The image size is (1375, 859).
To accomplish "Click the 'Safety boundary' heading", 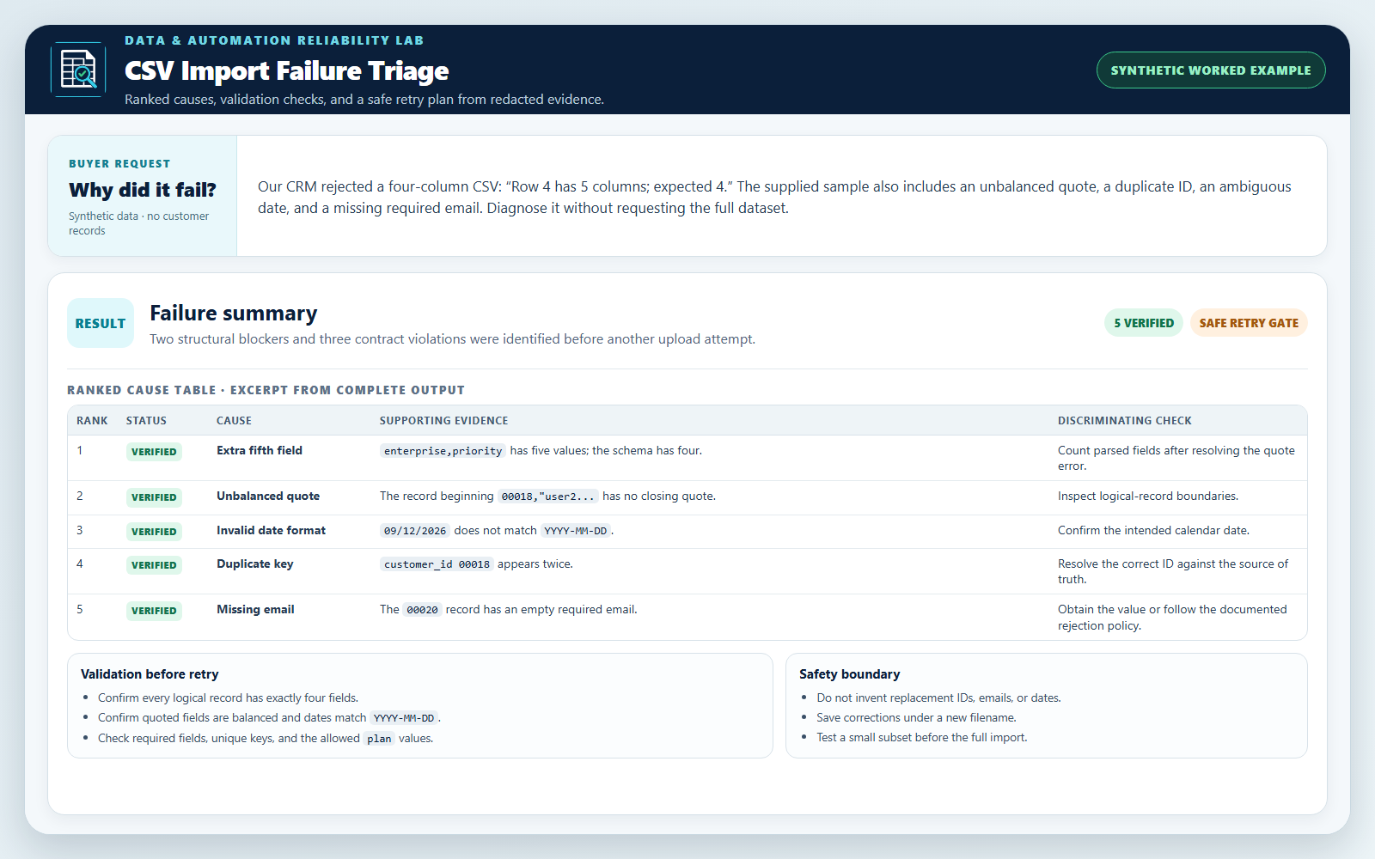I will coord(850,674).
